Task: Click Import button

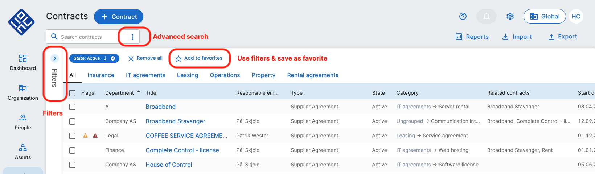Action: [517, 37]
